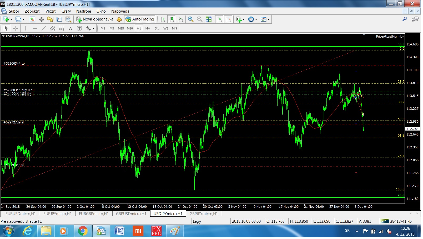Expand the Indicators dropdown arrow
Screen dimensions: 423x239
coord(244,19)
